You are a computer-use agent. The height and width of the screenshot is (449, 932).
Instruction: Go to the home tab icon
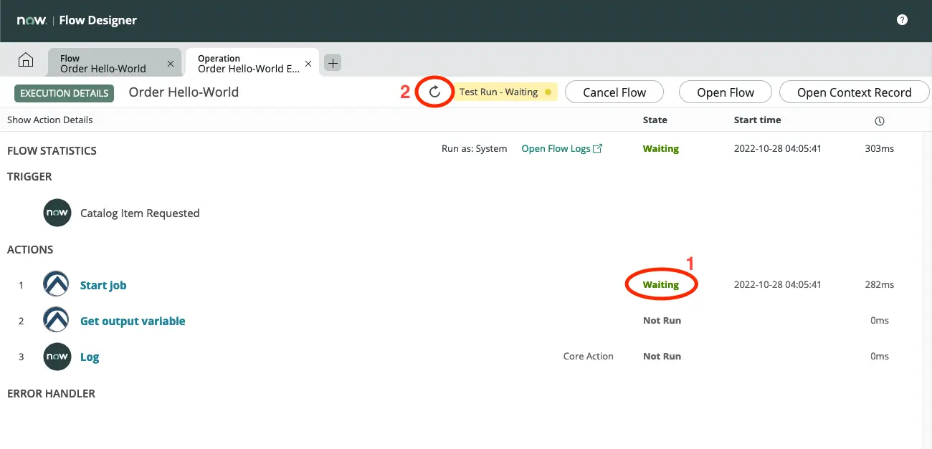(26, 62)
